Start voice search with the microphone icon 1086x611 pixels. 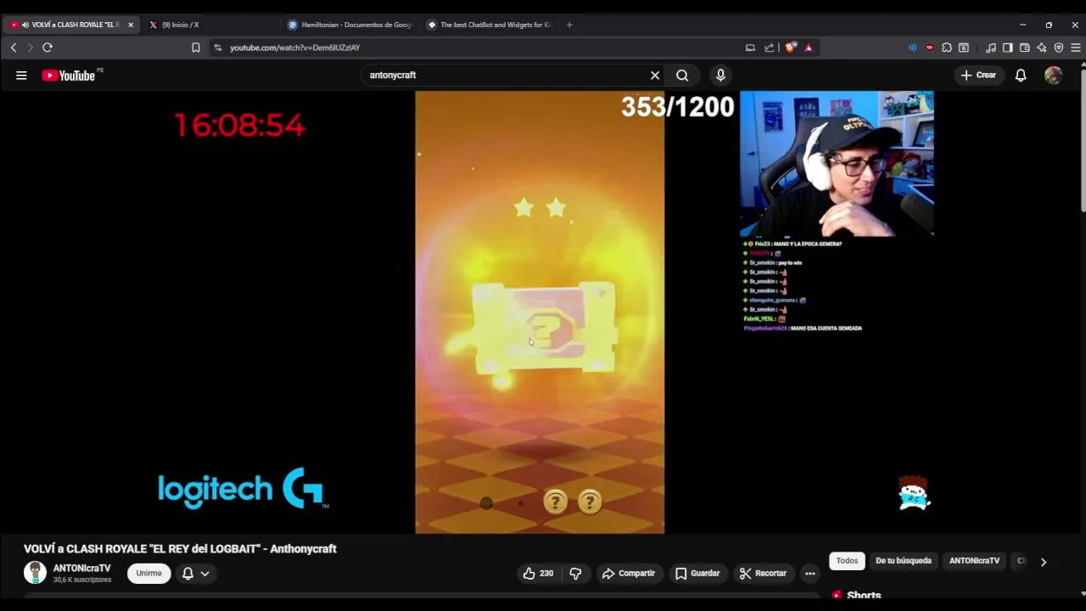(720, 76)
